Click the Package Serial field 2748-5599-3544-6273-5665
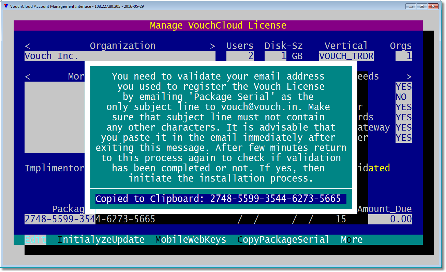The width and height of the screenshot is (446, 272). pos(90,219)
